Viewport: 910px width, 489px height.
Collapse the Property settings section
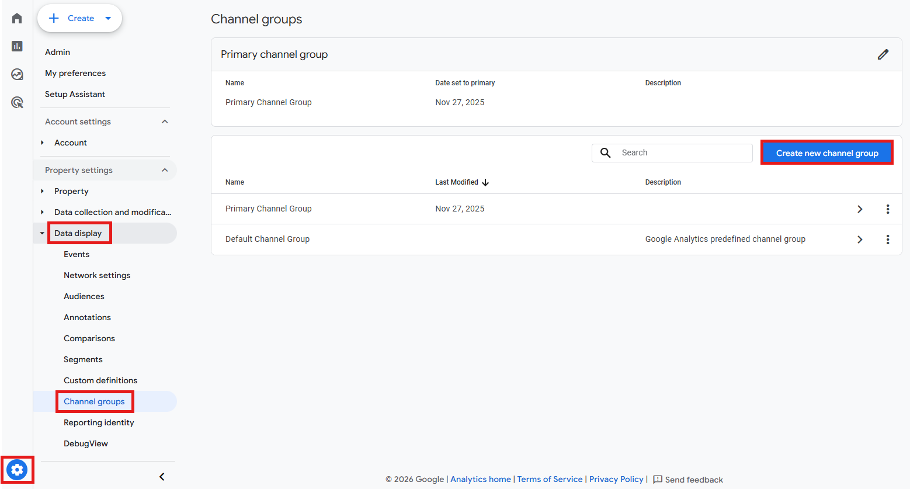coord(165,170)
